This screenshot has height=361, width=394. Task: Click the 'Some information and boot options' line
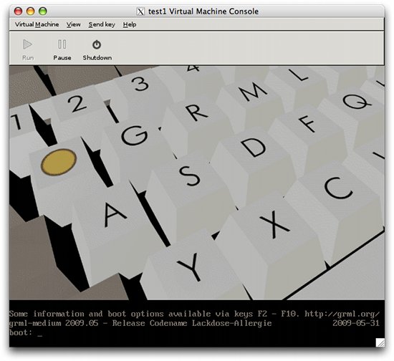(x=194, y=314)
